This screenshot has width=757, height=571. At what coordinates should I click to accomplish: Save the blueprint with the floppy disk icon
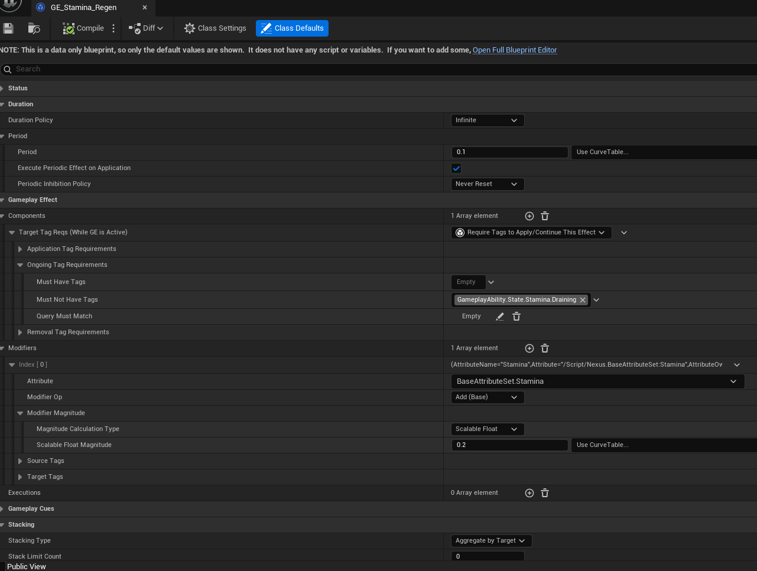8,28
